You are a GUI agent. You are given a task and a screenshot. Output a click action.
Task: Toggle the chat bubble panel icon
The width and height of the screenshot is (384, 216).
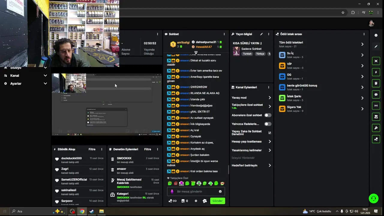[376, 94]
